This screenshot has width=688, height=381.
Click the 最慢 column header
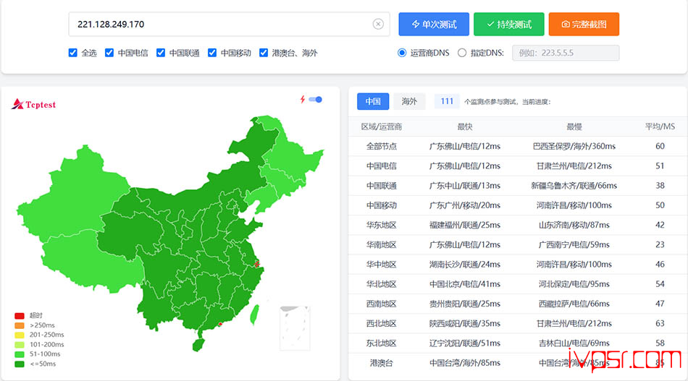click(x=574, y=127)
